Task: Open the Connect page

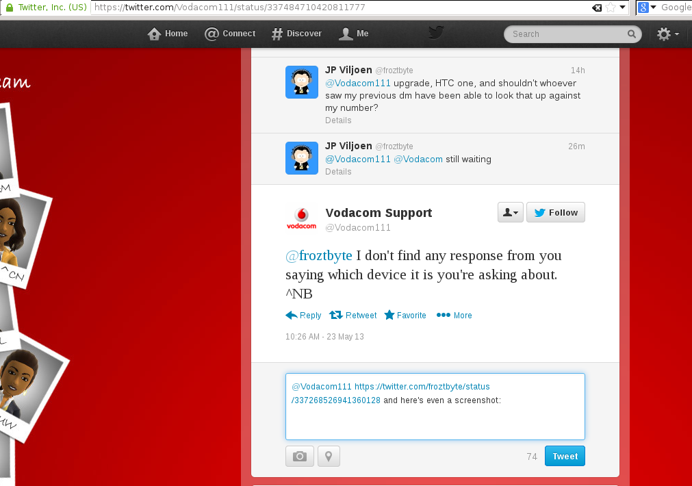Action: (230, 34)
